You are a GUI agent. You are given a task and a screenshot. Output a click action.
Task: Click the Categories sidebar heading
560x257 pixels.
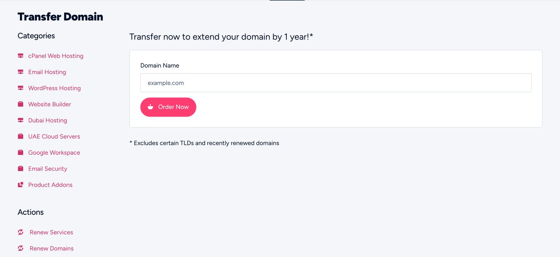(x=36, y=36)
